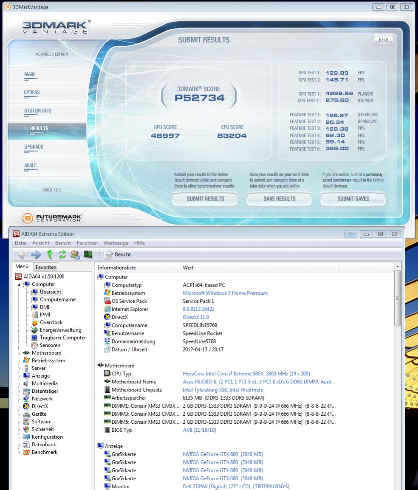Image resolution: width=418 pixels, height=490 pixels.
Task: Open the Datei menu
Action: coord(20,243)
